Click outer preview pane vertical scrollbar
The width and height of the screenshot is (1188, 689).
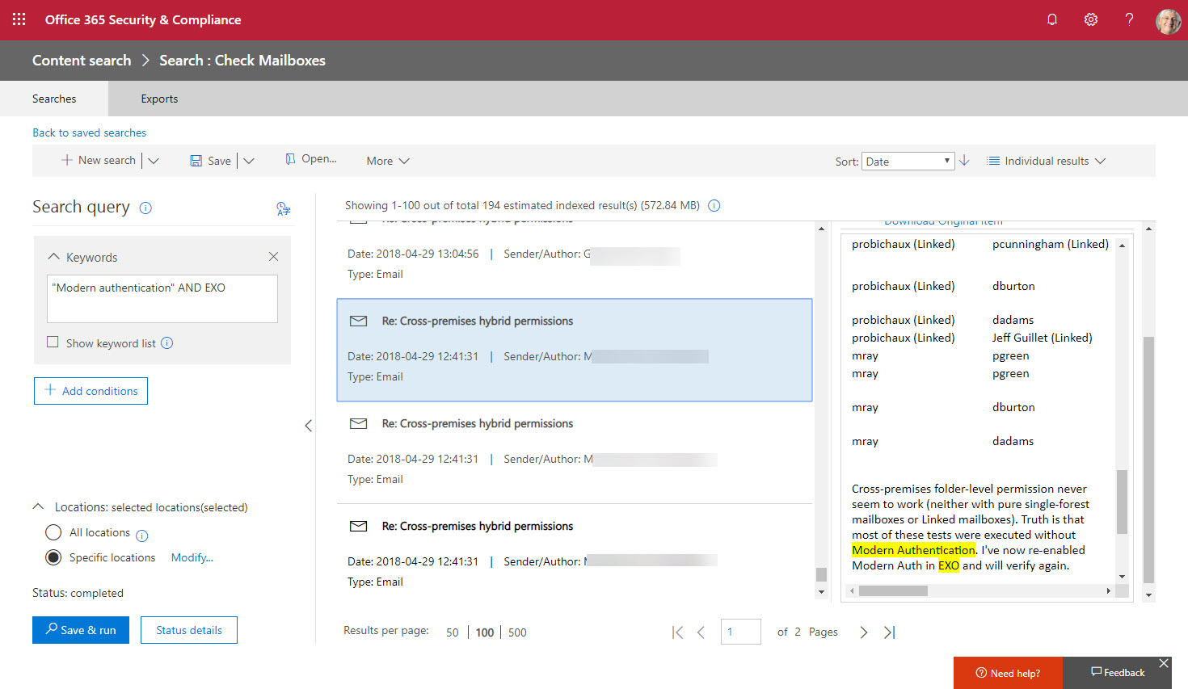1148,460
